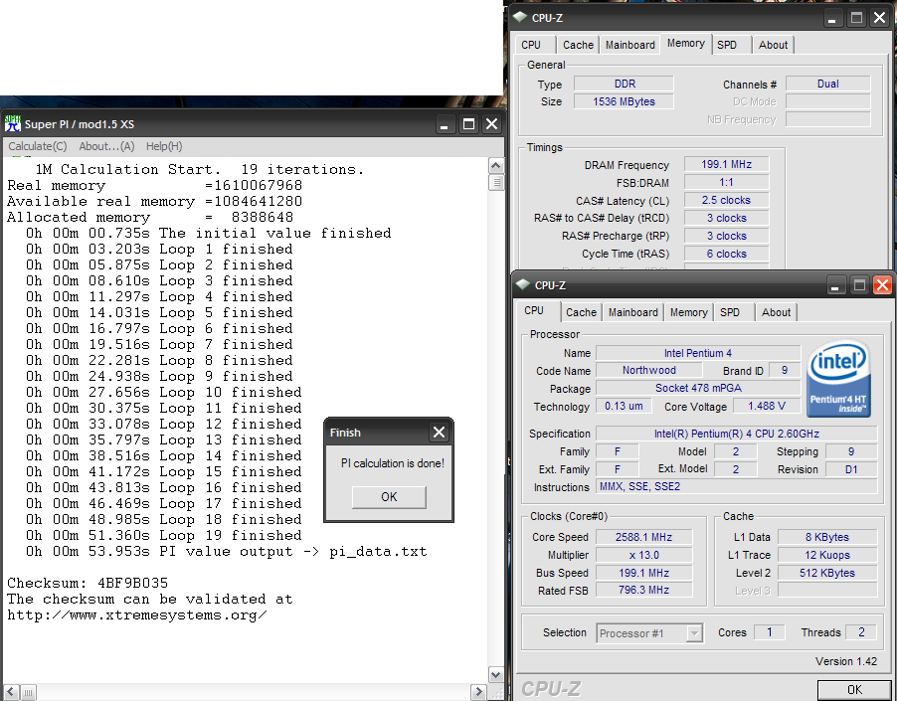Close the upper CPU-Z Memory window
The height and width of the screenshot is (701, 897).
879,18
